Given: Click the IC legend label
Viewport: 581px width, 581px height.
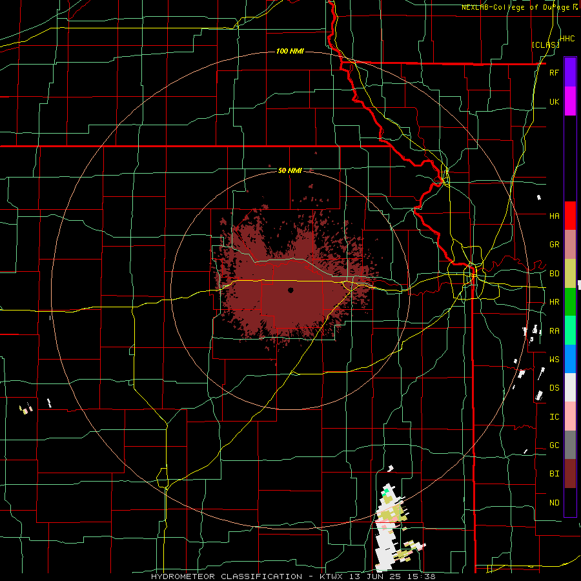Looking at the screenshot, I should (554, 417).
